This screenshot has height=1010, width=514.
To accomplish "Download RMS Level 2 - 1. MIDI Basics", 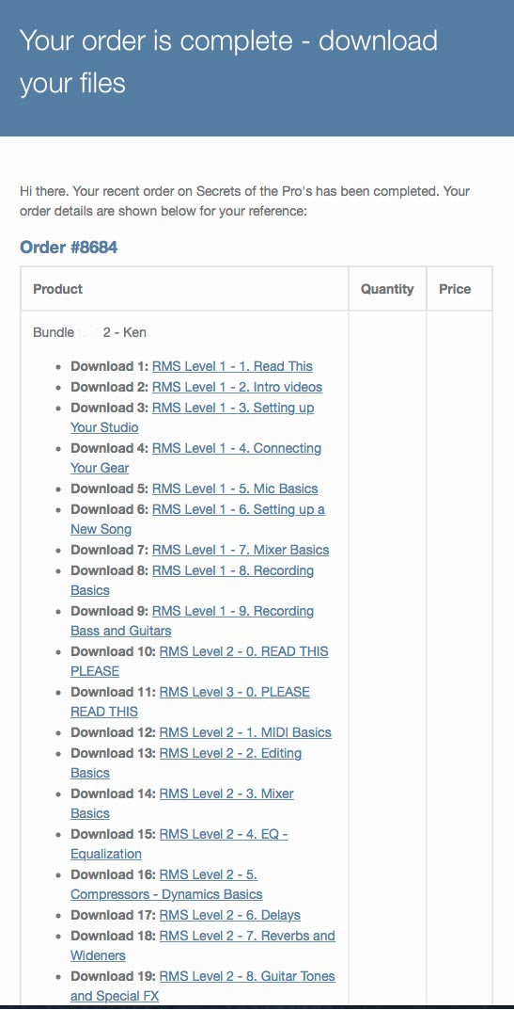I will [245, 733].
